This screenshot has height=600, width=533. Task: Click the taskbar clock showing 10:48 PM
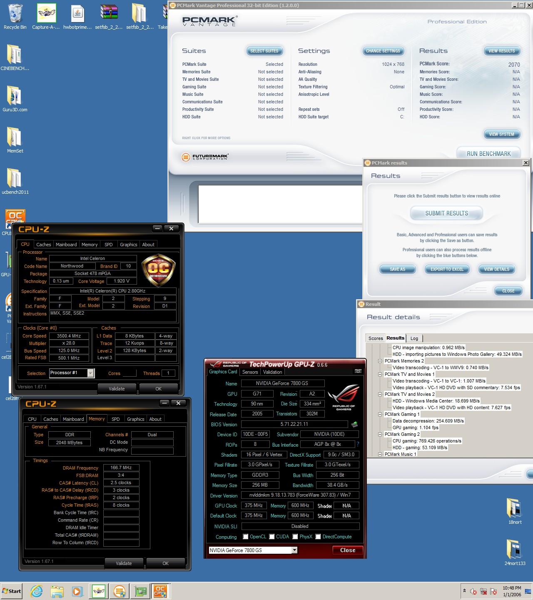(512, 591)
